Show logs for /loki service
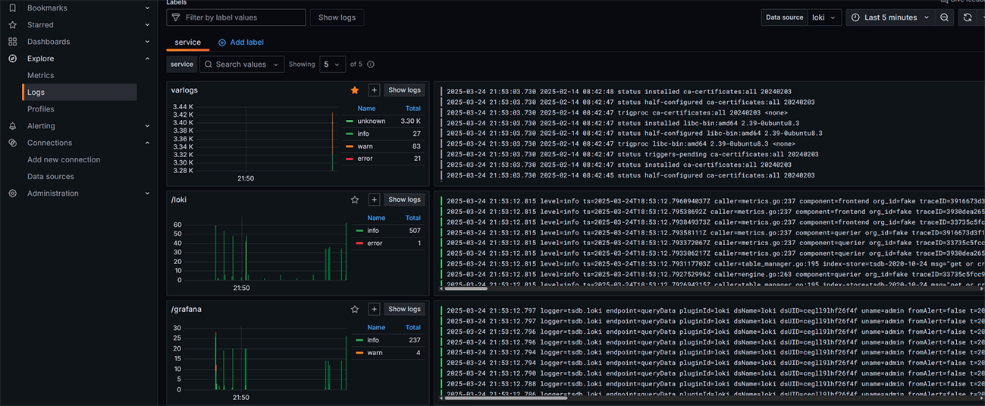 pos(404,200)
